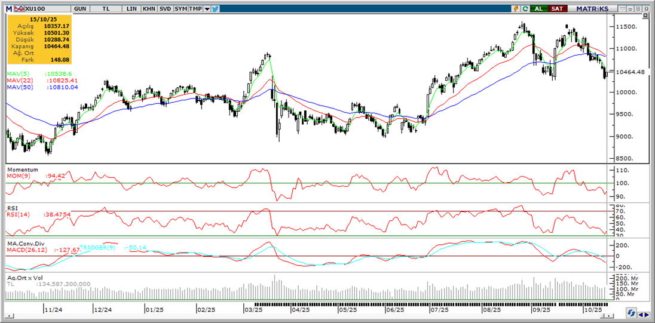Toggle the SVD option in toolbar
The image size is (655, 323).
tap(164, 9)
